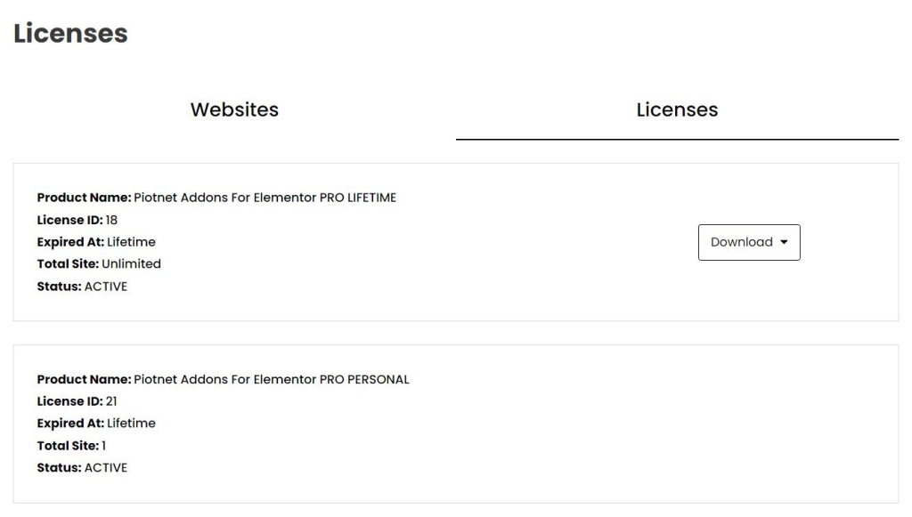Click the Product Name label in first card
The height and width of the screenshot is (517, 912).
pos(85,198)
